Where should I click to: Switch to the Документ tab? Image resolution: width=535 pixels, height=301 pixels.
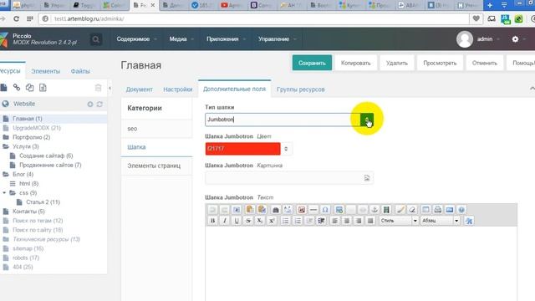[x=140, y=89]
